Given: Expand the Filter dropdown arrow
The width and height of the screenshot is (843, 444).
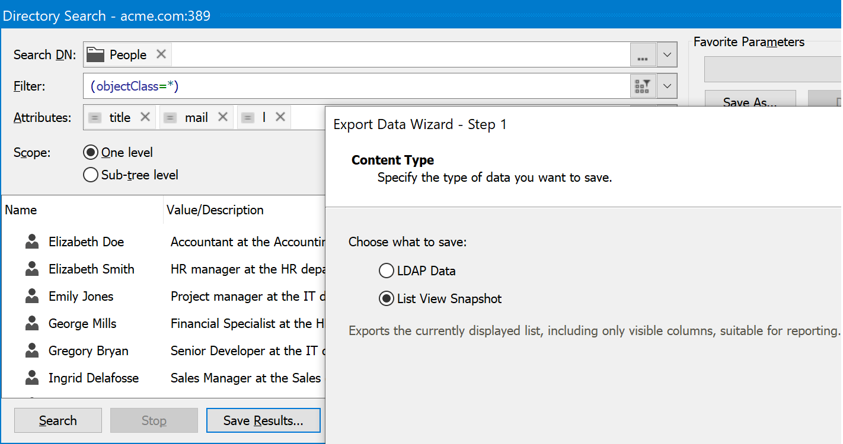Looking at the screenshot, I should pyautogui.click(x=667, y=86).
